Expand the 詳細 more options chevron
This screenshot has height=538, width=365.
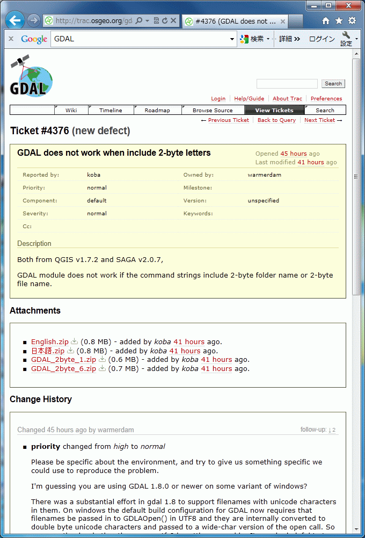coord(289,39)
